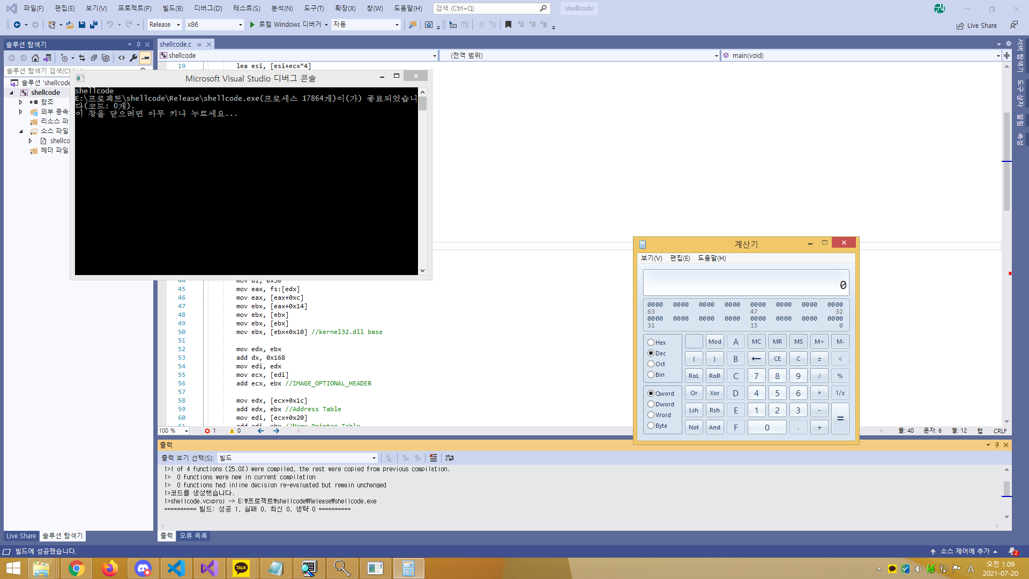Open the output source dropdown showing 빌드
The image size is (1029, 579).
tap(297, 458)
